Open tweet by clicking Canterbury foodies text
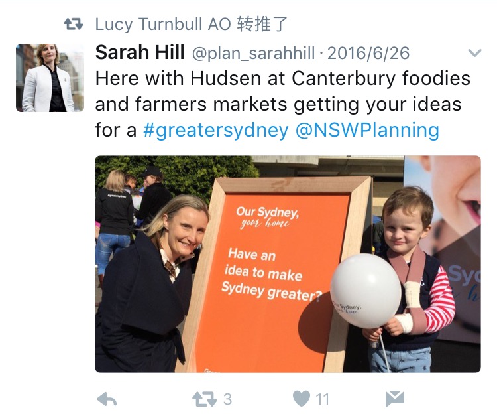 pos(381,78)
